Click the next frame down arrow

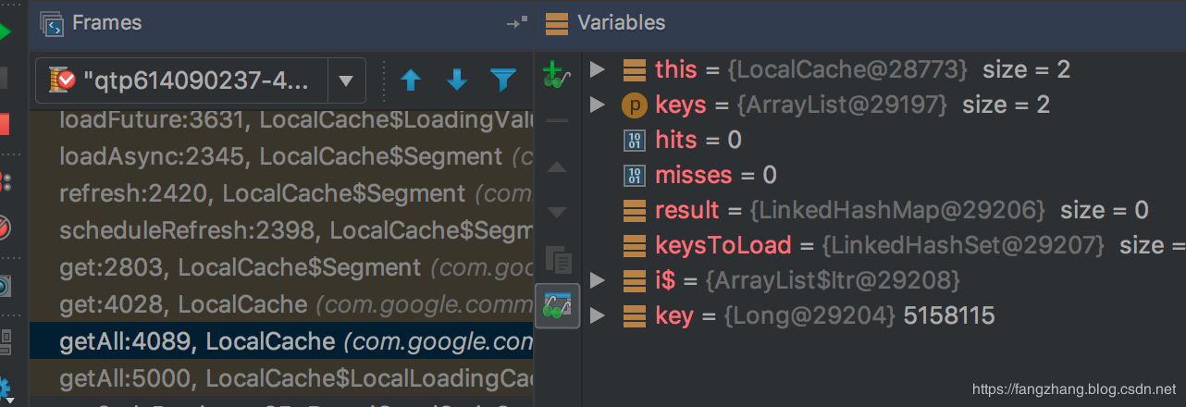(x=457, y=80)
